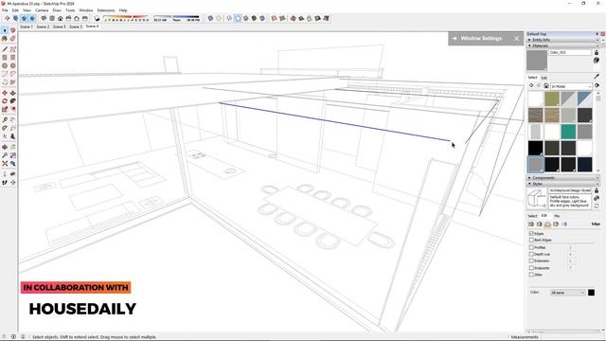The width and height of the screenshot is (606, 341).
Task: Toggle shadows display icon
Action: (x=97, y=18)
